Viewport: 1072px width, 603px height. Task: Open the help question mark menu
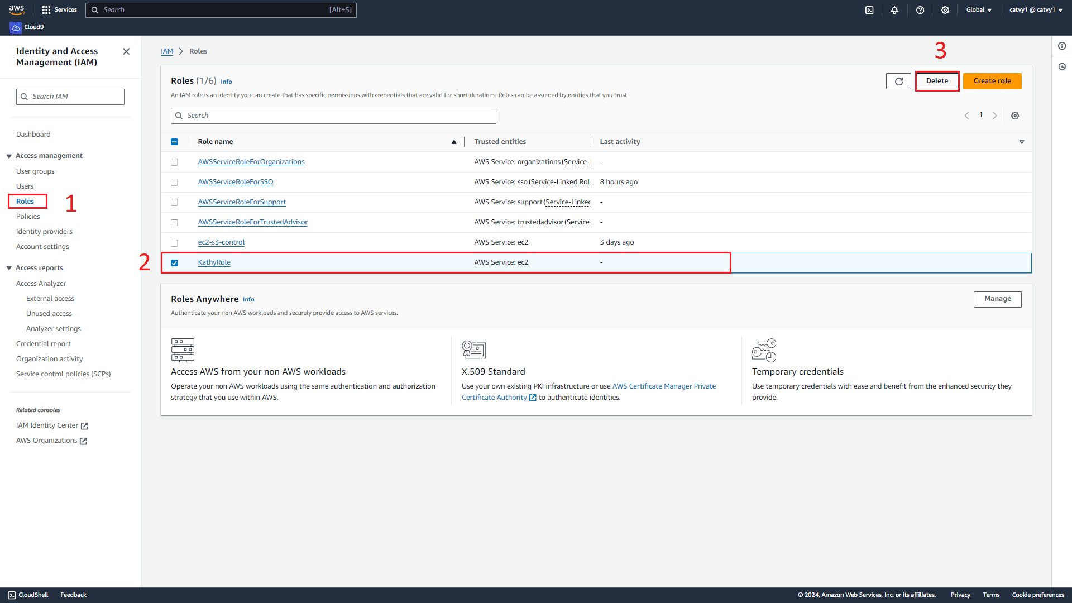click(920, 10)
